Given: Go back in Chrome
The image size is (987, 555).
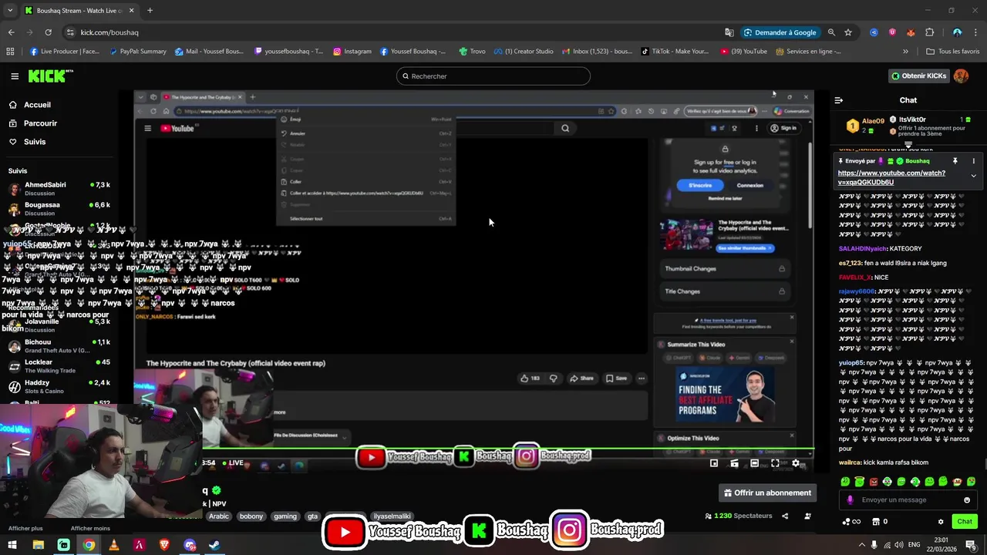Looking at the screenshot, I should point(11,32).
